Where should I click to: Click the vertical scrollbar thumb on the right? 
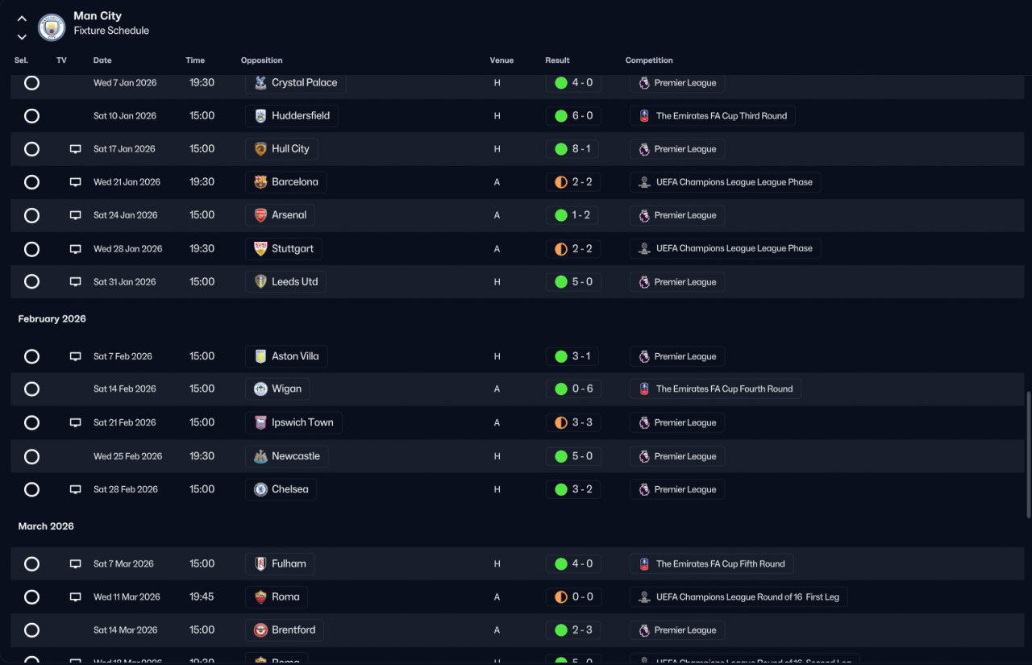tap(1027, 455)
